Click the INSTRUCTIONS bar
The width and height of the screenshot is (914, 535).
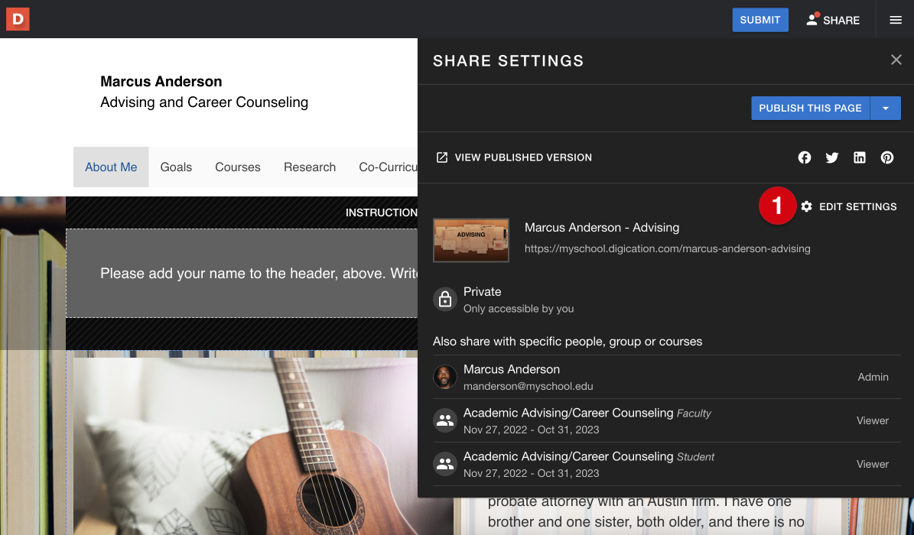(242, 212)
